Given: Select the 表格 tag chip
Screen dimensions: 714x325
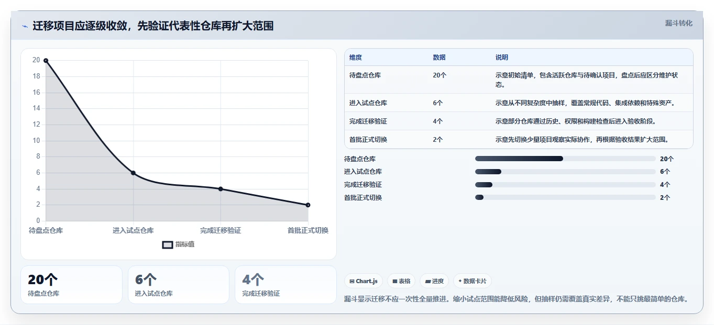Looking at the screenshot, I should 401,281.
